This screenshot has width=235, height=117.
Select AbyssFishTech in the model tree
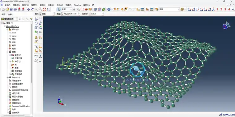tap(12, 26)
